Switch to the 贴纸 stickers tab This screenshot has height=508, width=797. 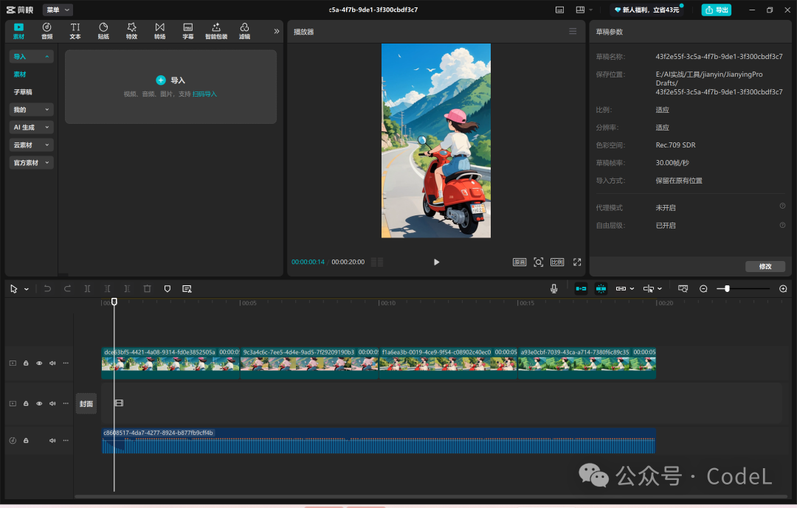pyautogui.click(x=103, y=31)
